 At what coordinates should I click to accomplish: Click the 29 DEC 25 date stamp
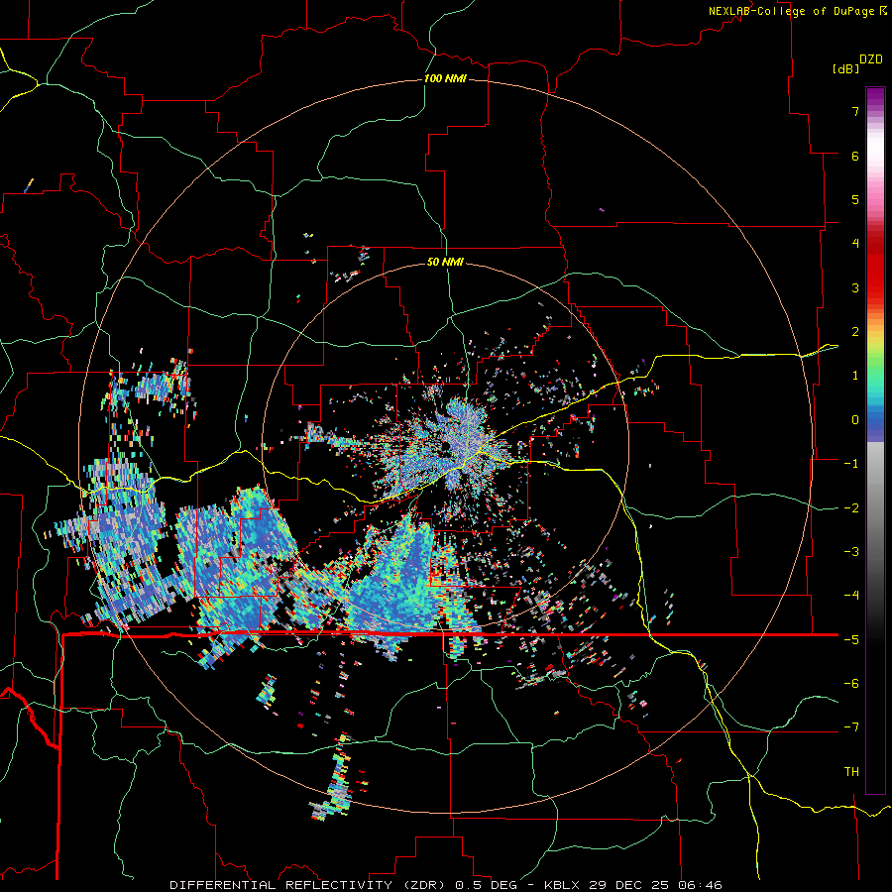(x=630, y=885)
